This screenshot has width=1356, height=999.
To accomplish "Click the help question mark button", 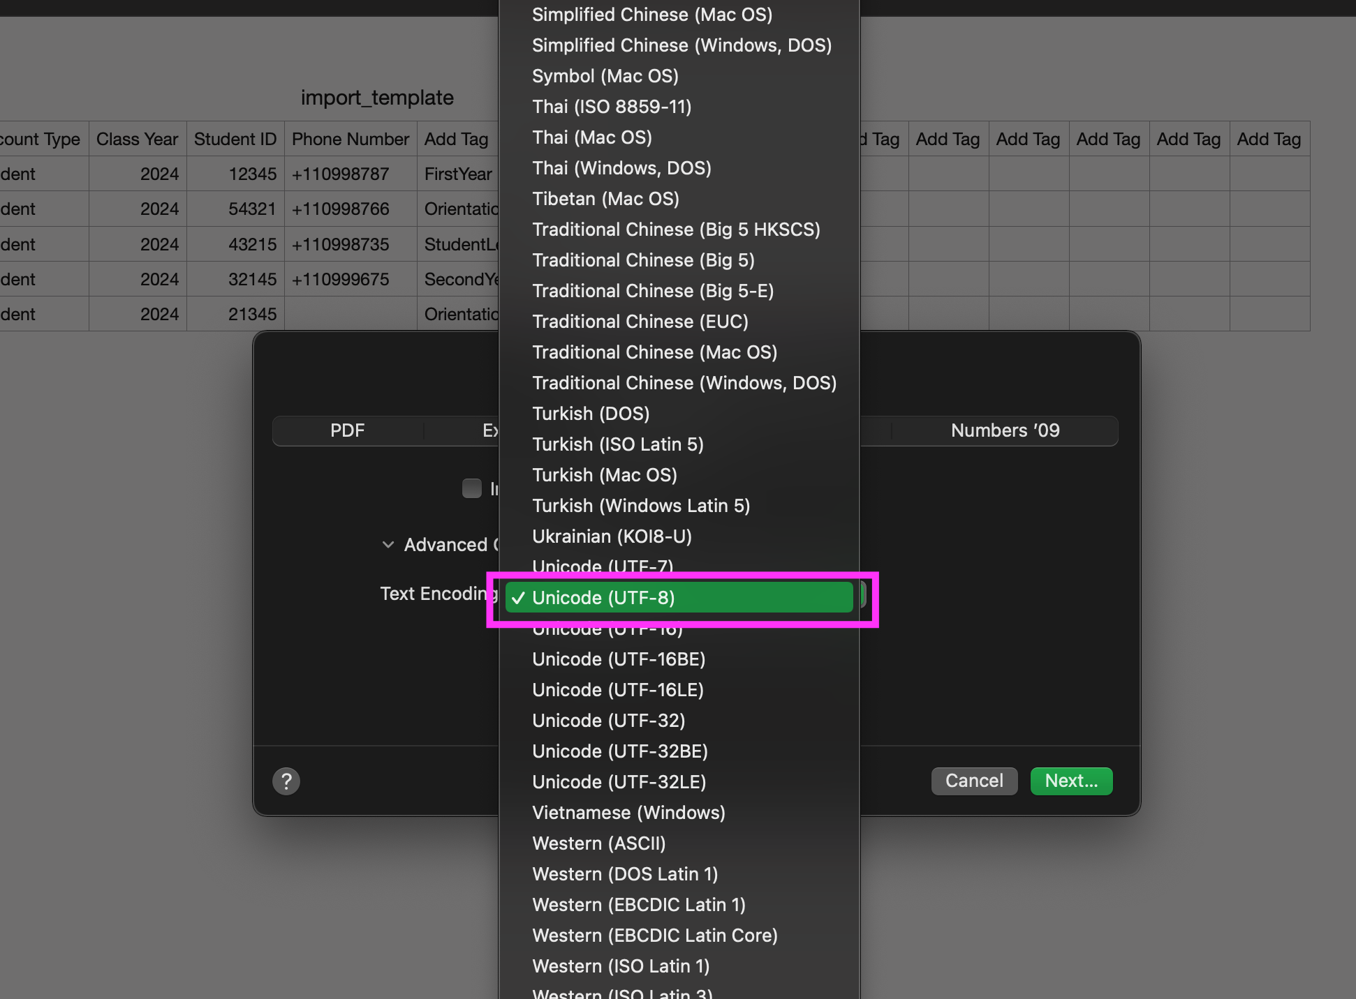I will [286, 781].
